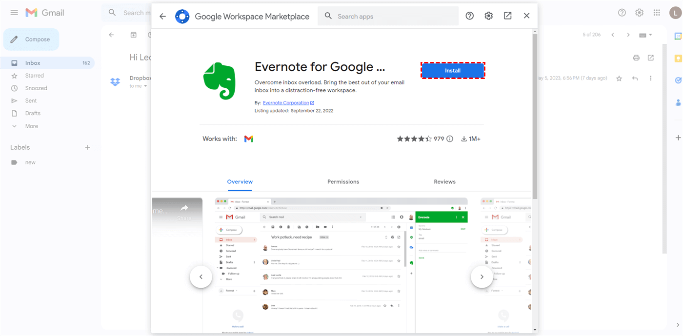Star the Dropbox email
The image size is (683, 336).
(x=619, y=79)
